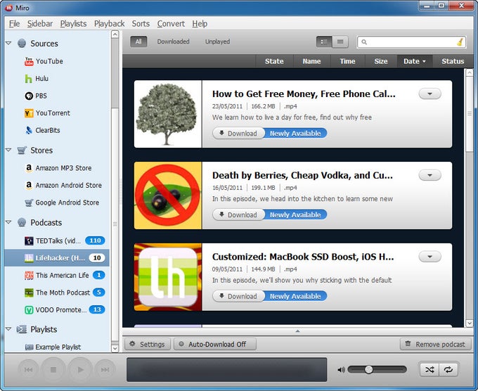The image size is (478, 391).
Task: Click in the search field
Action: (x=411, y=42)
